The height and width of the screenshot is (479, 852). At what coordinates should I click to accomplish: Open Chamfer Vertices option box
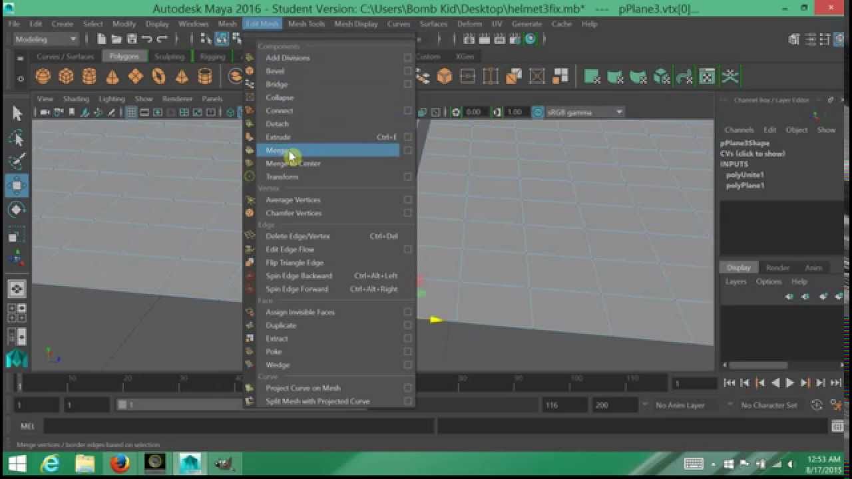pos(407,213)
